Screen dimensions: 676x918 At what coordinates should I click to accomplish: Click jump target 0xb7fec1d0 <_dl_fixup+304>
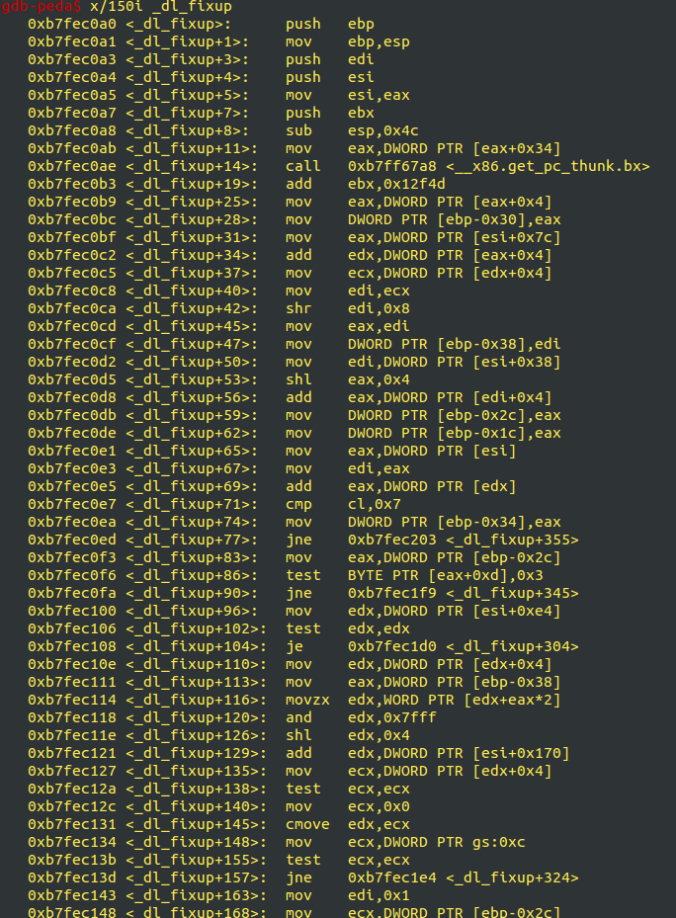pyautogui.click(x=464, y=646)
